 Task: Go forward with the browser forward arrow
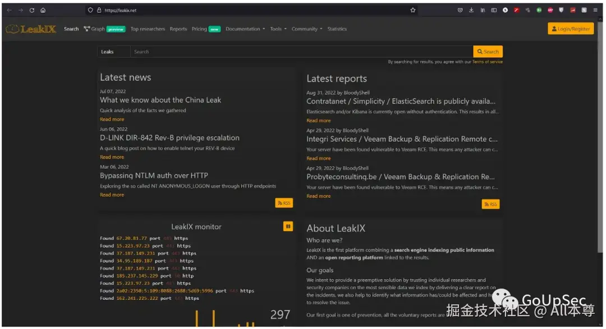21,11
